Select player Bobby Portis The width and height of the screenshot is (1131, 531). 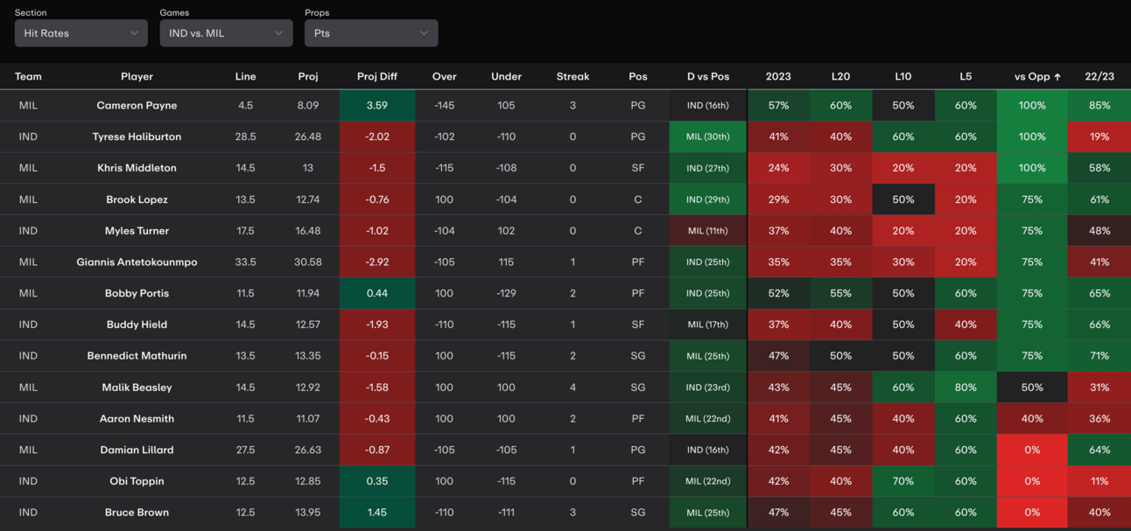click(137, 293)
